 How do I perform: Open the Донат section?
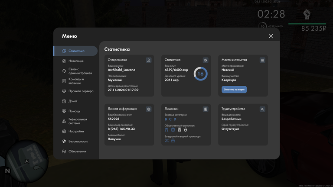coord(75,101)
